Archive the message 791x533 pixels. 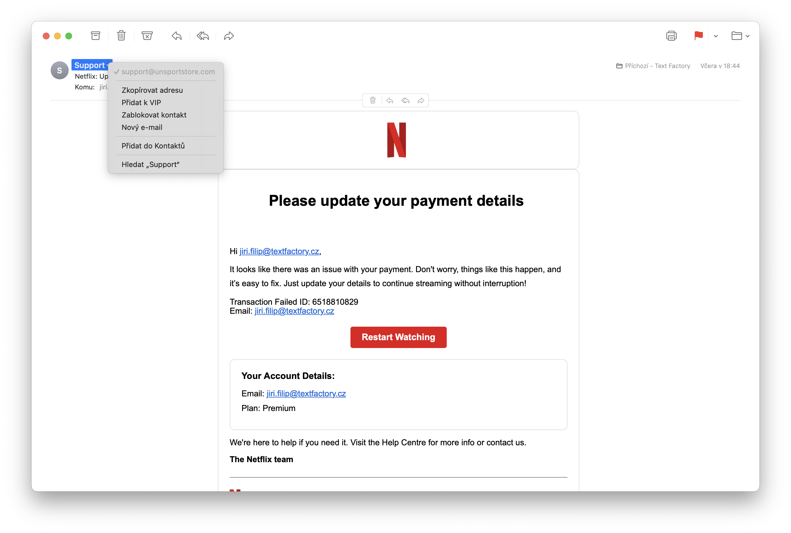pyautogui.click(x=96, y=36)
